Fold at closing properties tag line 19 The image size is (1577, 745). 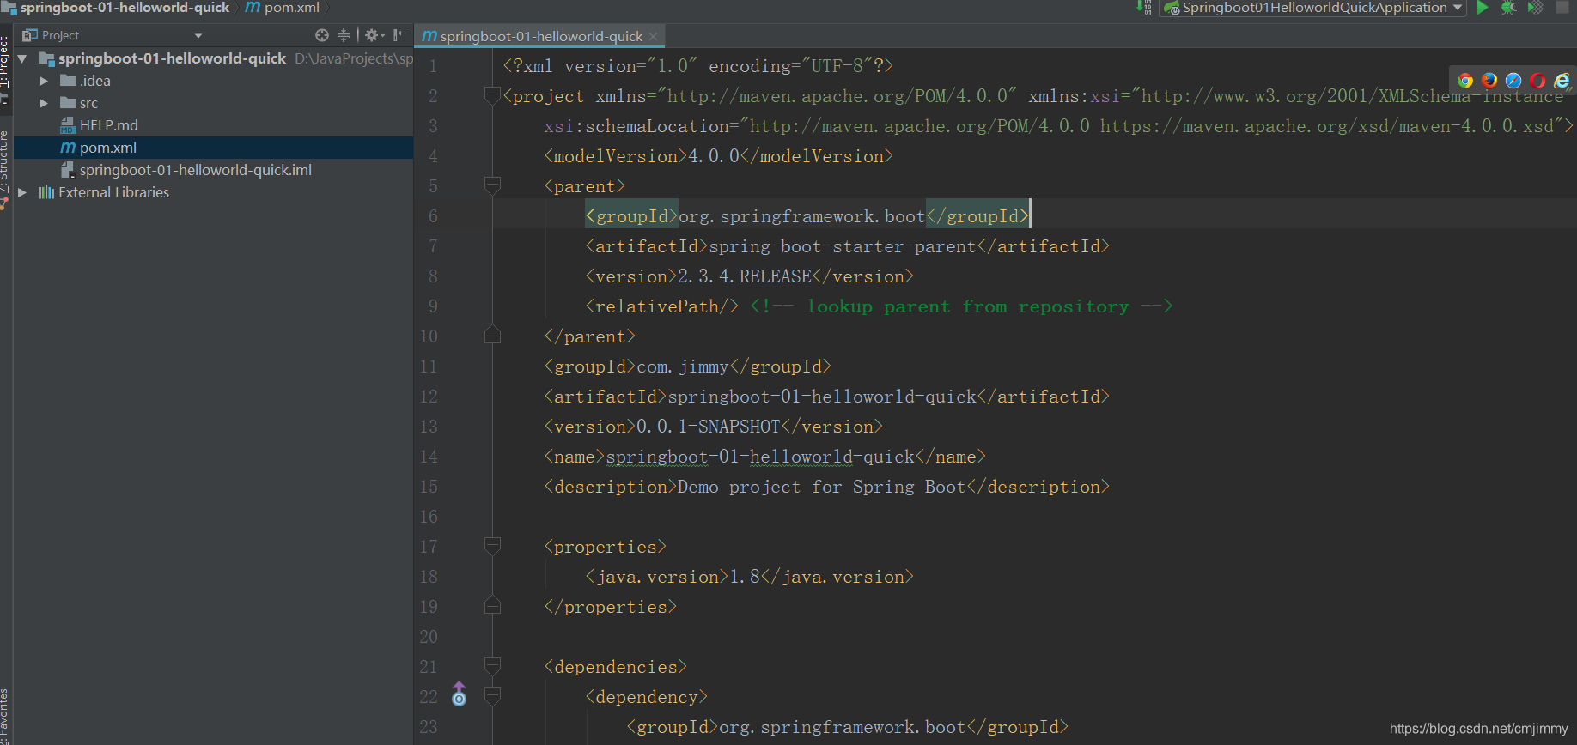492,605
